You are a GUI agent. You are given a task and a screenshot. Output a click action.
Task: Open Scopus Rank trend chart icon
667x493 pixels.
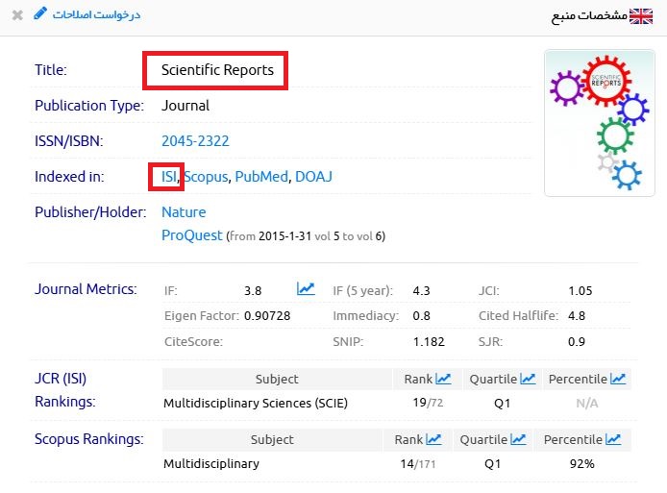coord(433,439)
